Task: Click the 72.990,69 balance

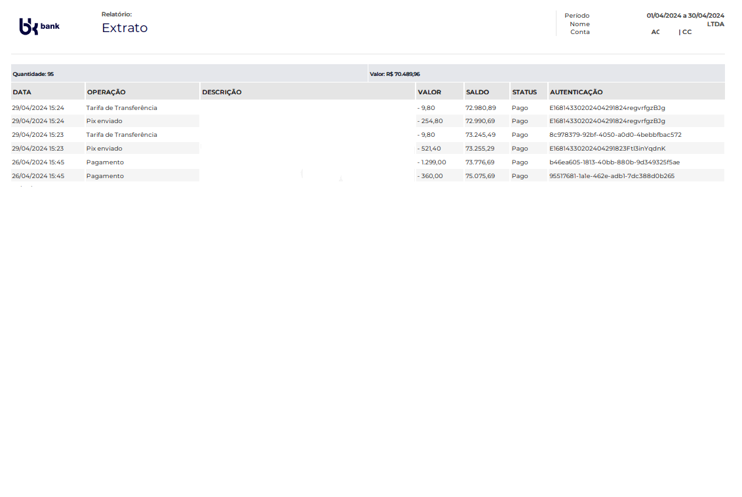Action: tap(480, 121)
